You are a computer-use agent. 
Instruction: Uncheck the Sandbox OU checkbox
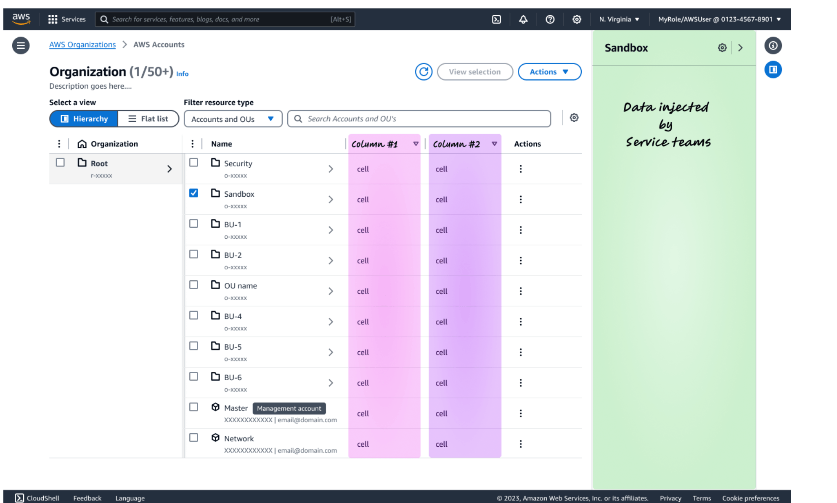pyautogui.click(x=193, y=193)
